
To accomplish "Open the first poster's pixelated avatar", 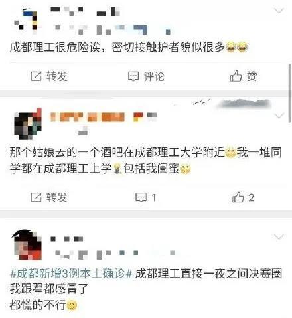I will (x=26, y=21).
